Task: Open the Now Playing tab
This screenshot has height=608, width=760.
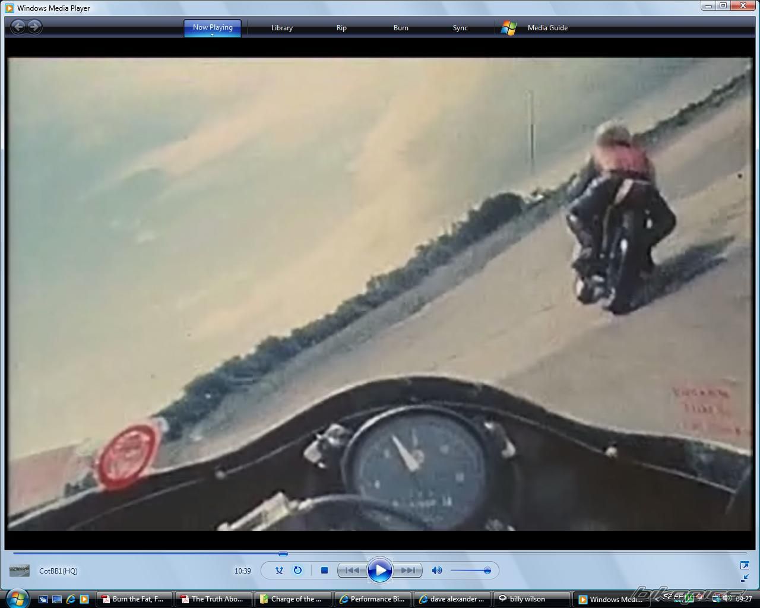Action: click(x=213, y=27)
